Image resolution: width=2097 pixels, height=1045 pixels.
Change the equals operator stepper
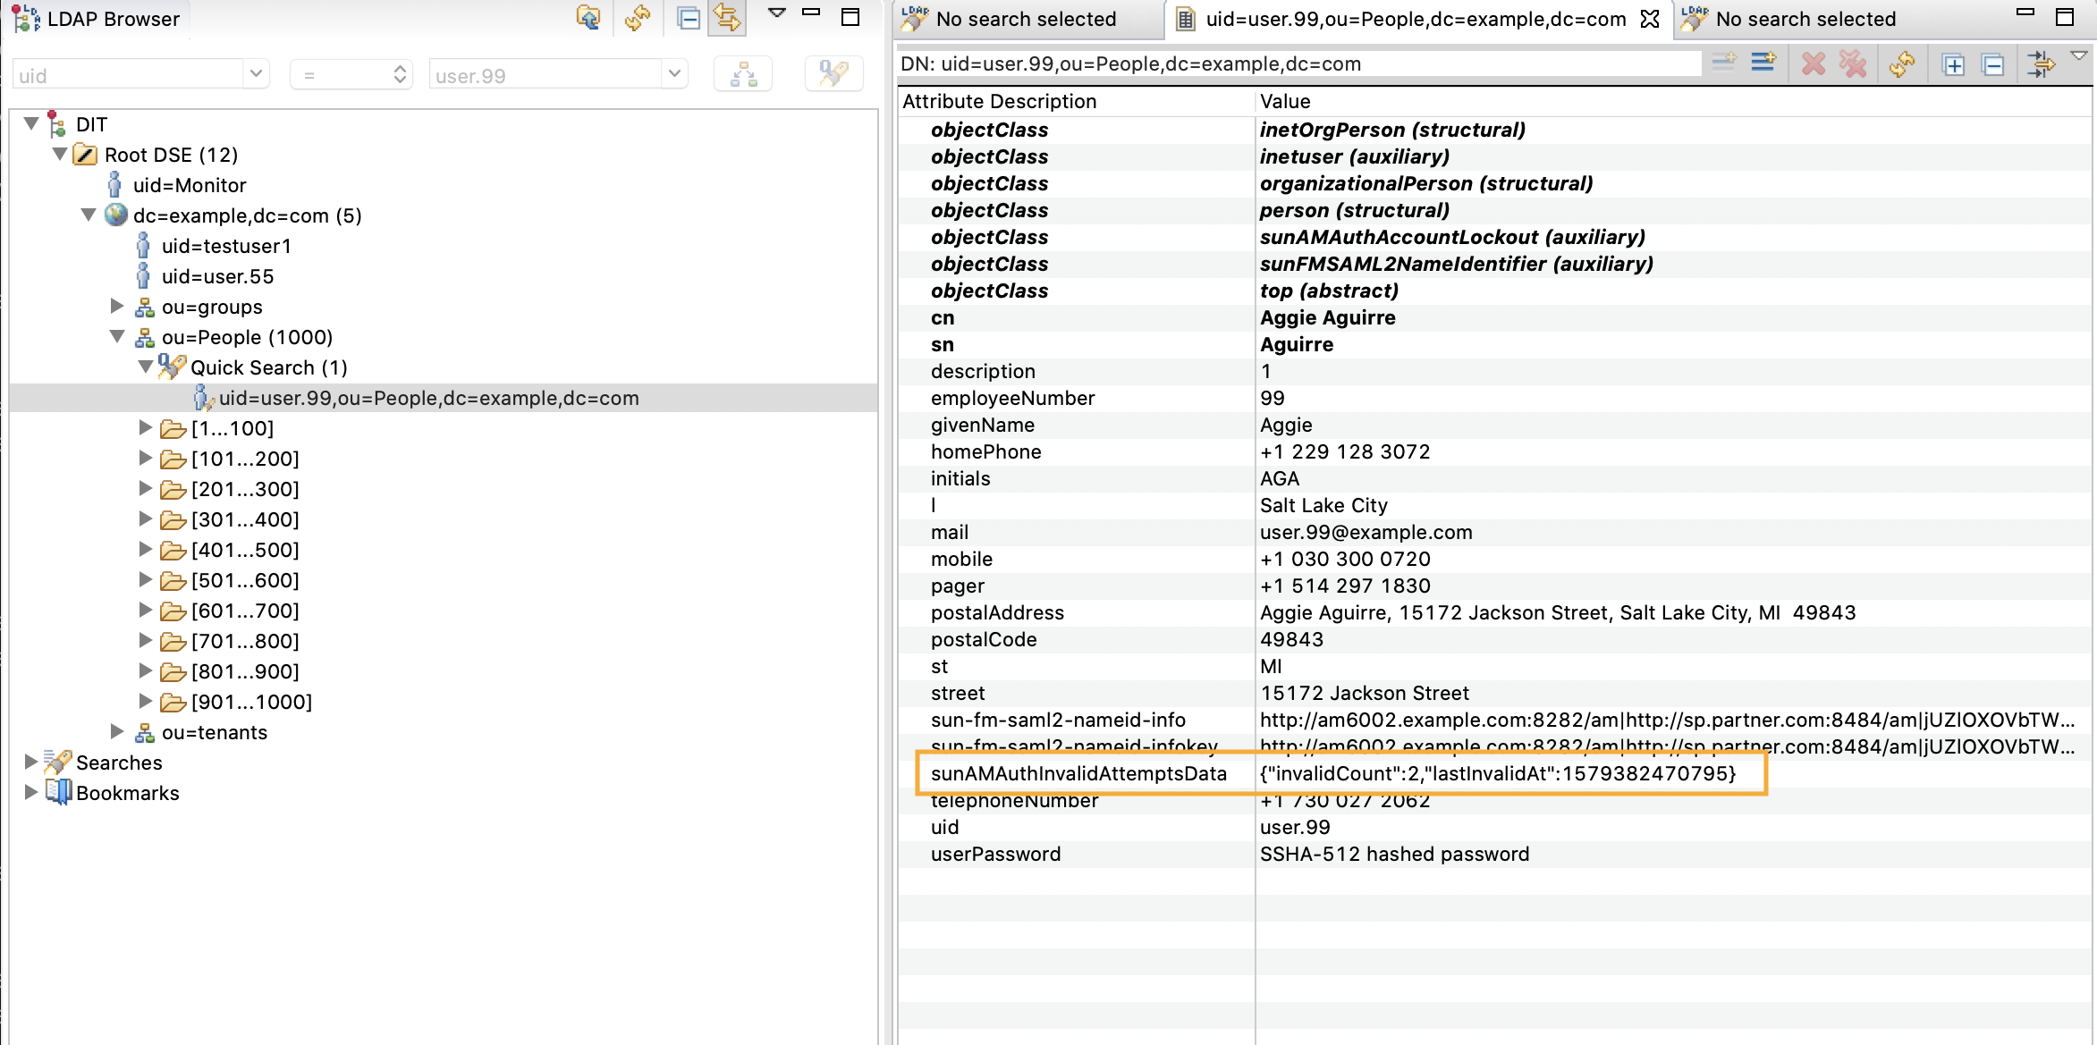[x=400, y=74]
